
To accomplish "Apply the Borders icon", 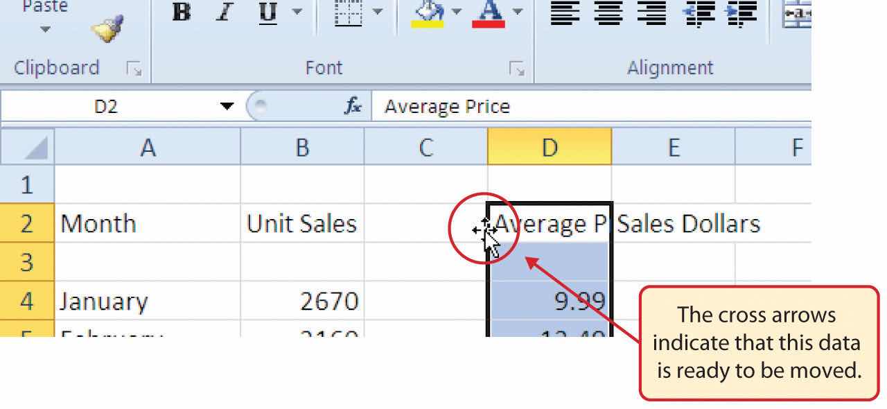I will coord(348,14).
